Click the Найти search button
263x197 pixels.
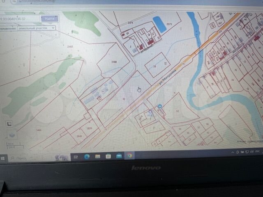pos(49,18)
